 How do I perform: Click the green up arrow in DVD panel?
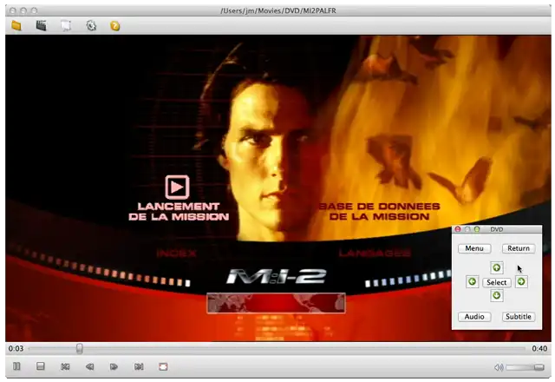click(x=497, y=268)
